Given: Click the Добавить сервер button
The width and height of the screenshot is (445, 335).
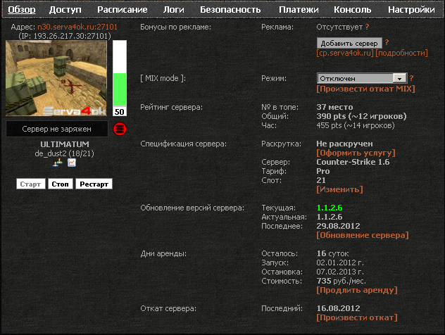Looking at the screenshot, I should [x=349, y=43].
